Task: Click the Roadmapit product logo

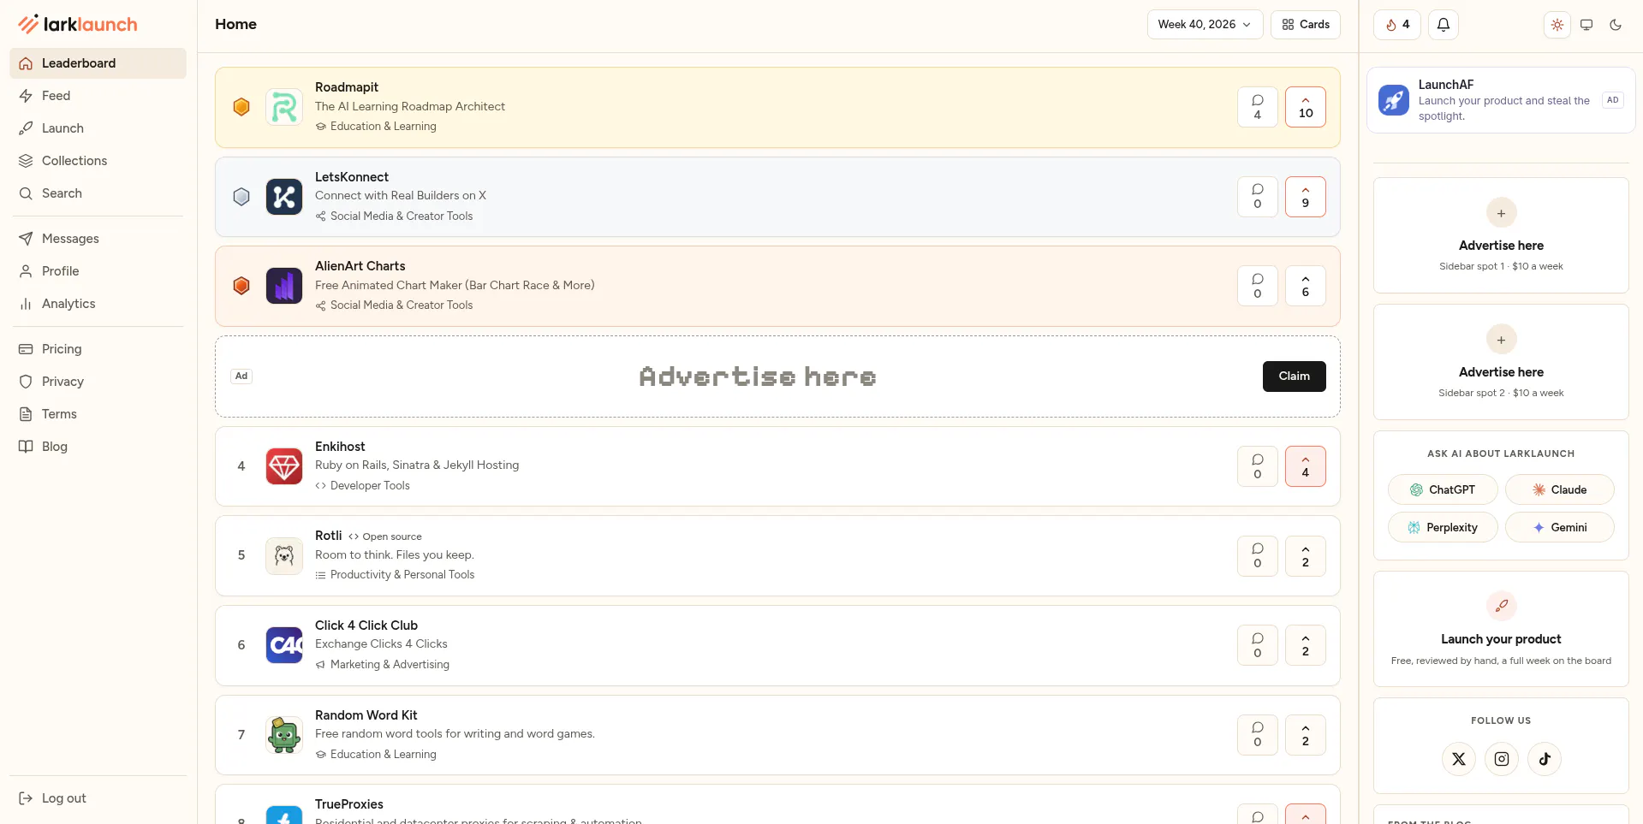Action: coord(284,107)
